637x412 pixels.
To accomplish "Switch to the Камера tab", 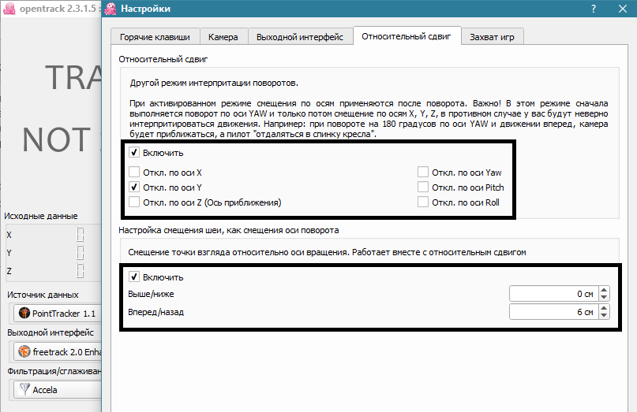I will tap(223, 37).
